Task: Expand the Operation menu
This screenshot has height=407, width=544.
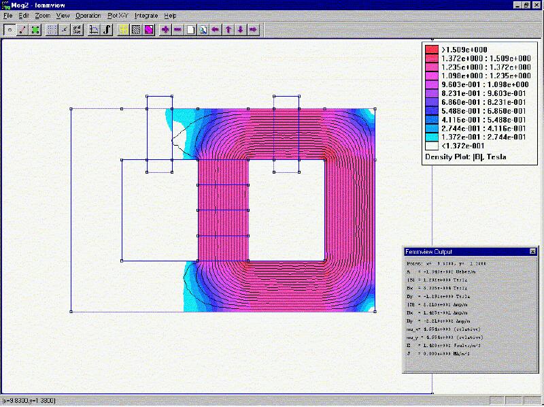Action: (x=88, y=15)
